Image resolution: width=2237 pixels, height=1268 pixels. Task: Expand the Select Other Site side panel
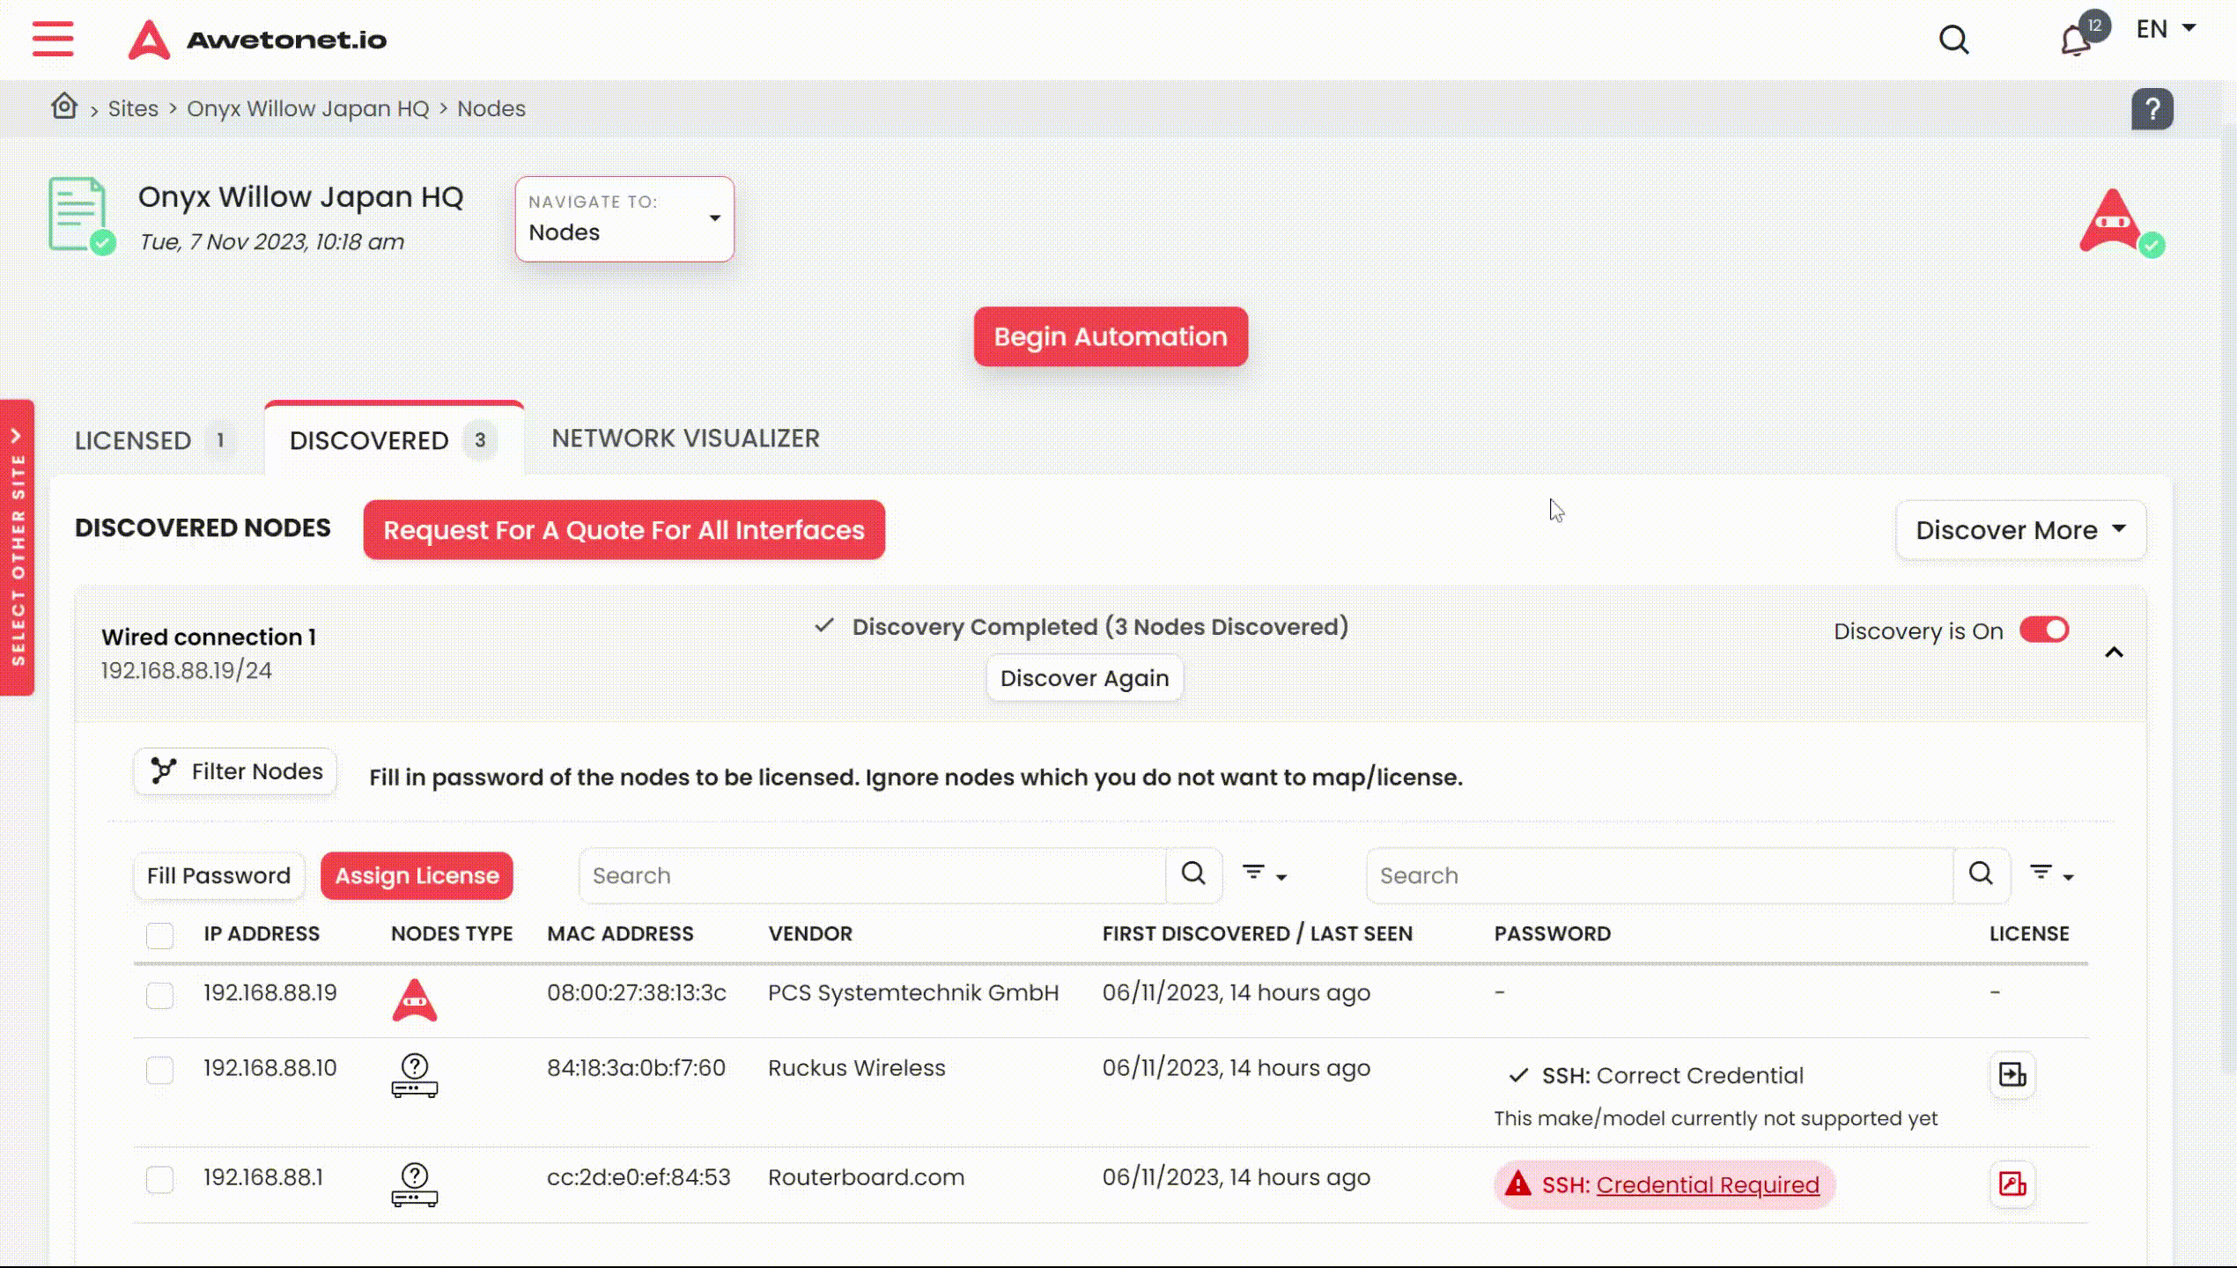(x=17, y=548)
